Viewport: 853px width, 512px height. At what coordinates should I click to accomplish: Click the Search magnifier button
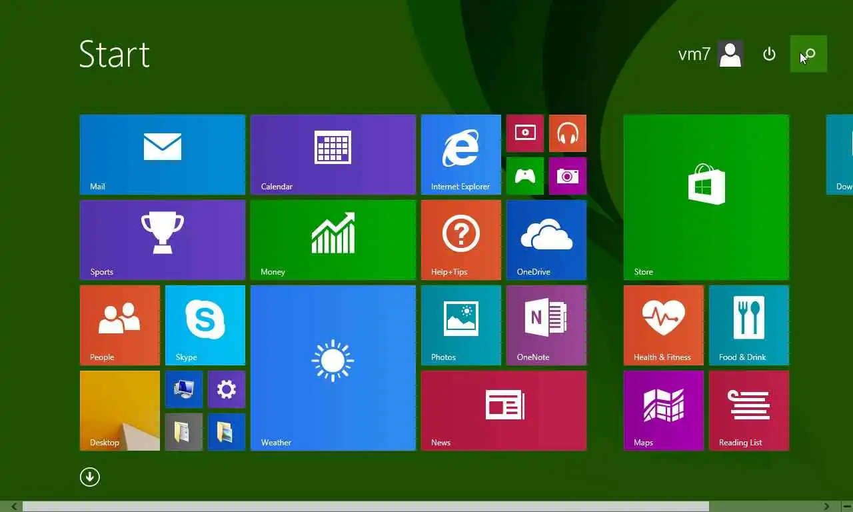coord(808,54)
